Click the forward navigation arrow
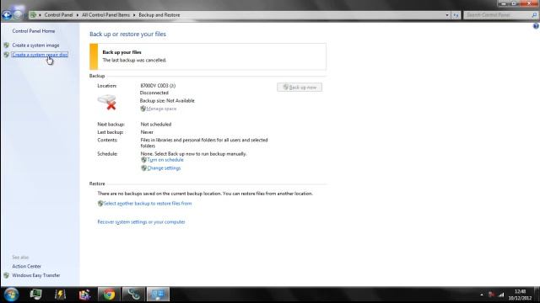 point(18,15)
